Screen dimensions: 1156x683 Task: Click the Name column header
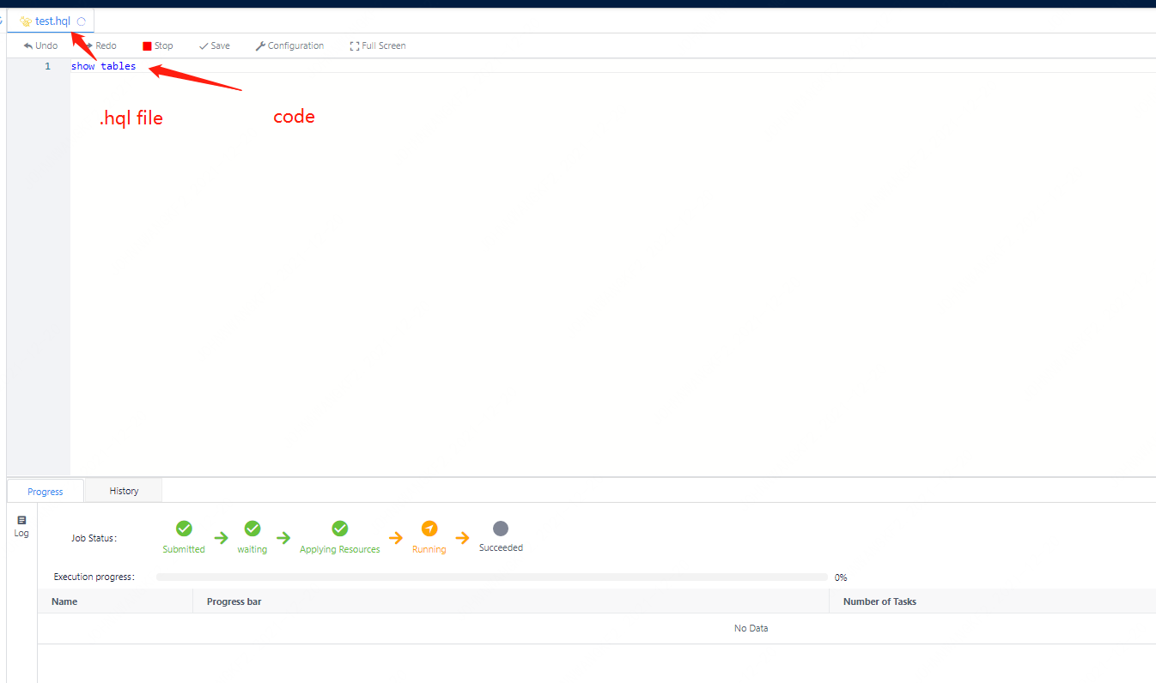pos(64,601)
